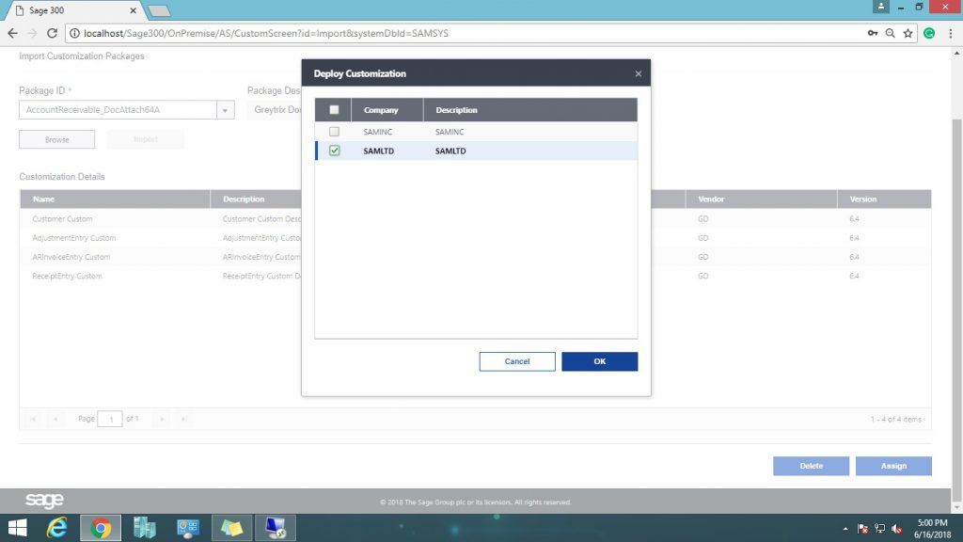
Task: Click the Delete button
Action: (x=811, y=466)
